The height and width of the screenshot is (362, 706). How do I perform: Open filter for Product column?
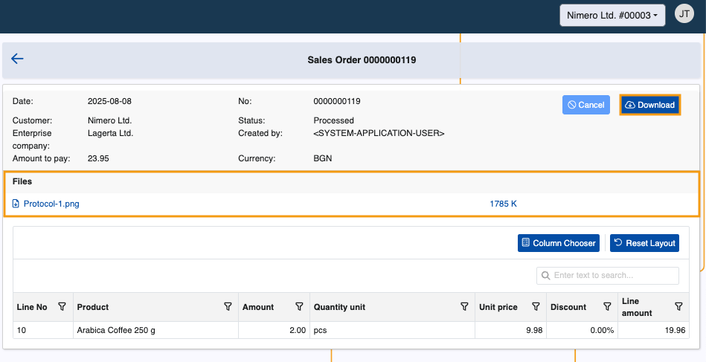click(x=228, y=307)
